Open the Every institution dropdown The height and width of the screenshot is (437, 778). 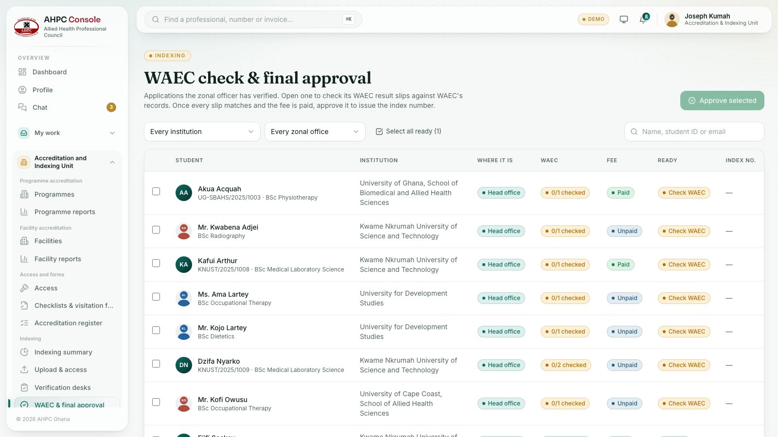(x=202, y=132)
